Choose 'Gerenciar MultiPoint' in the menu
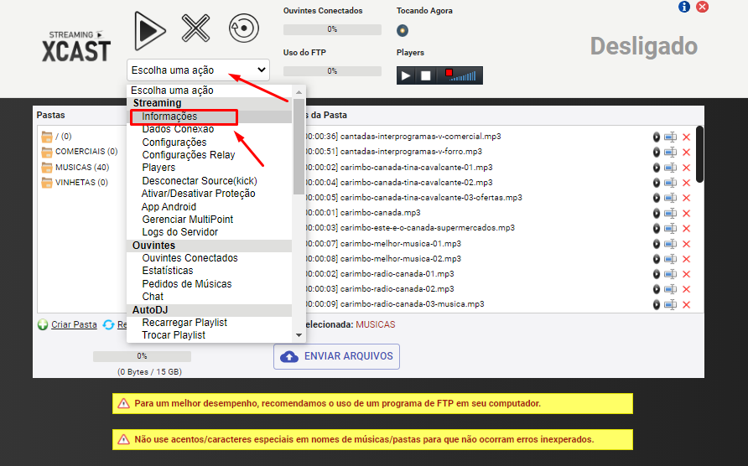The width and height of the screenshot is (748, 466). pos(187,220)
